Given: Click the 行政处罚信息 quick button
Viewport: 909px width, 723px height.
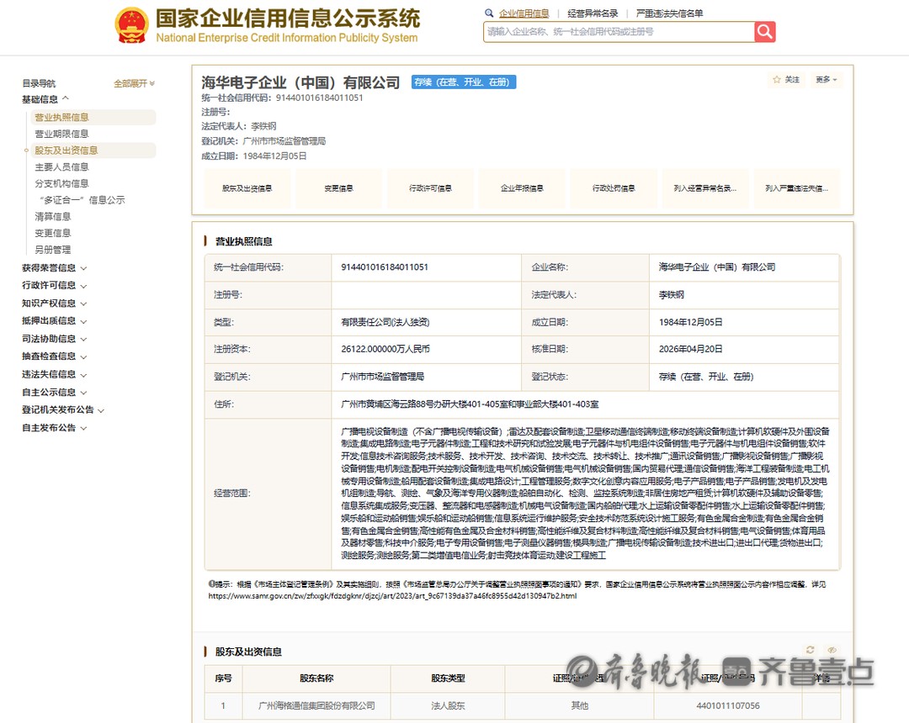Looking at the screenshot, I should tap(614, 188).
